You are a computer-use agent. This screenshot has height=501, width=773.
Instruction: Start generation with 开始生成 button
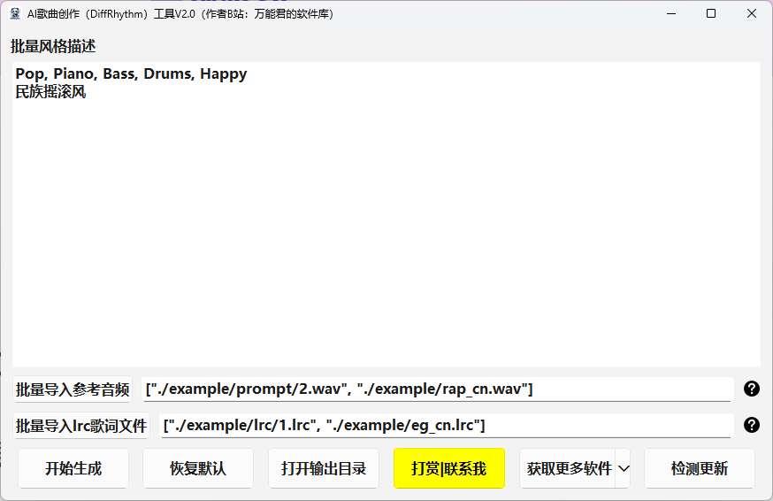pos(73,468)
